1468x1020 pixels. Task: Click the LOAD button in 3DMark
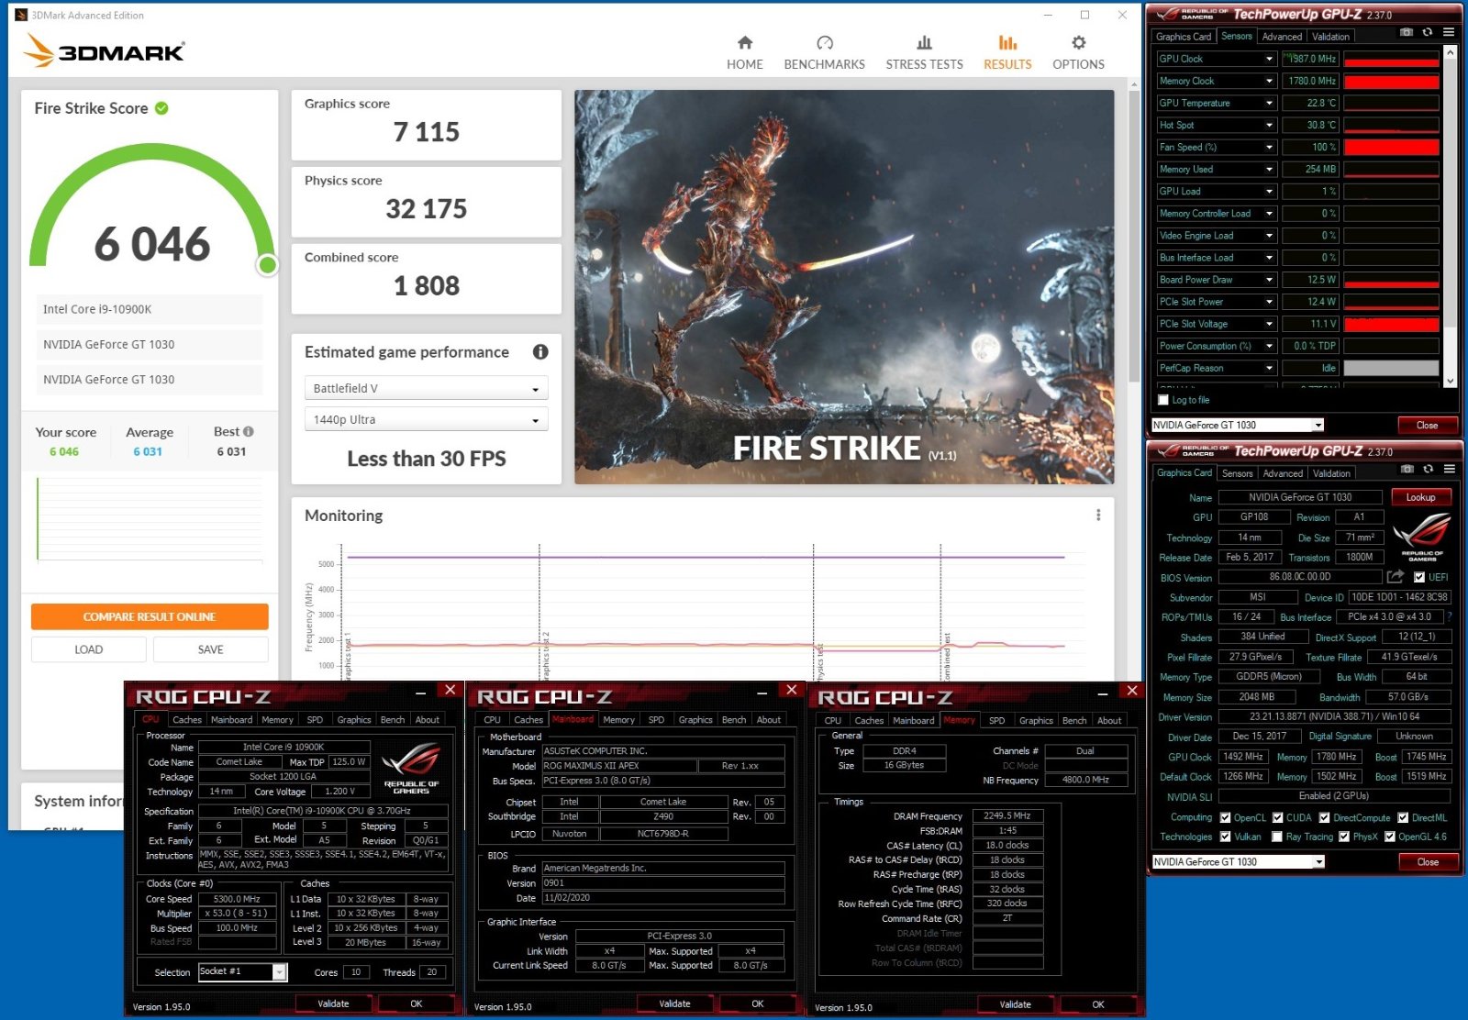click(x=88, y=649)
